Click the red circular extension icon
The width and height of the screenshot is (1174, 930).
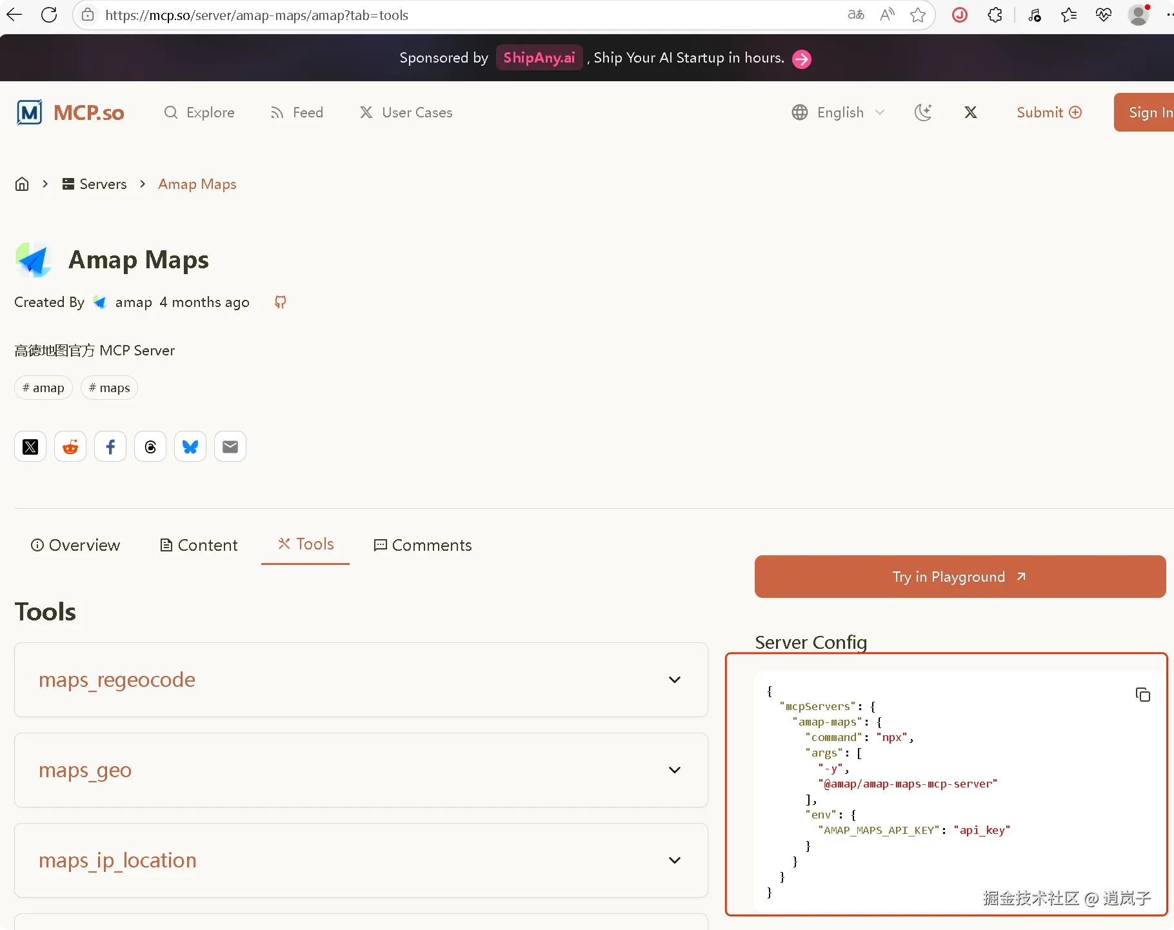[960, 14]
